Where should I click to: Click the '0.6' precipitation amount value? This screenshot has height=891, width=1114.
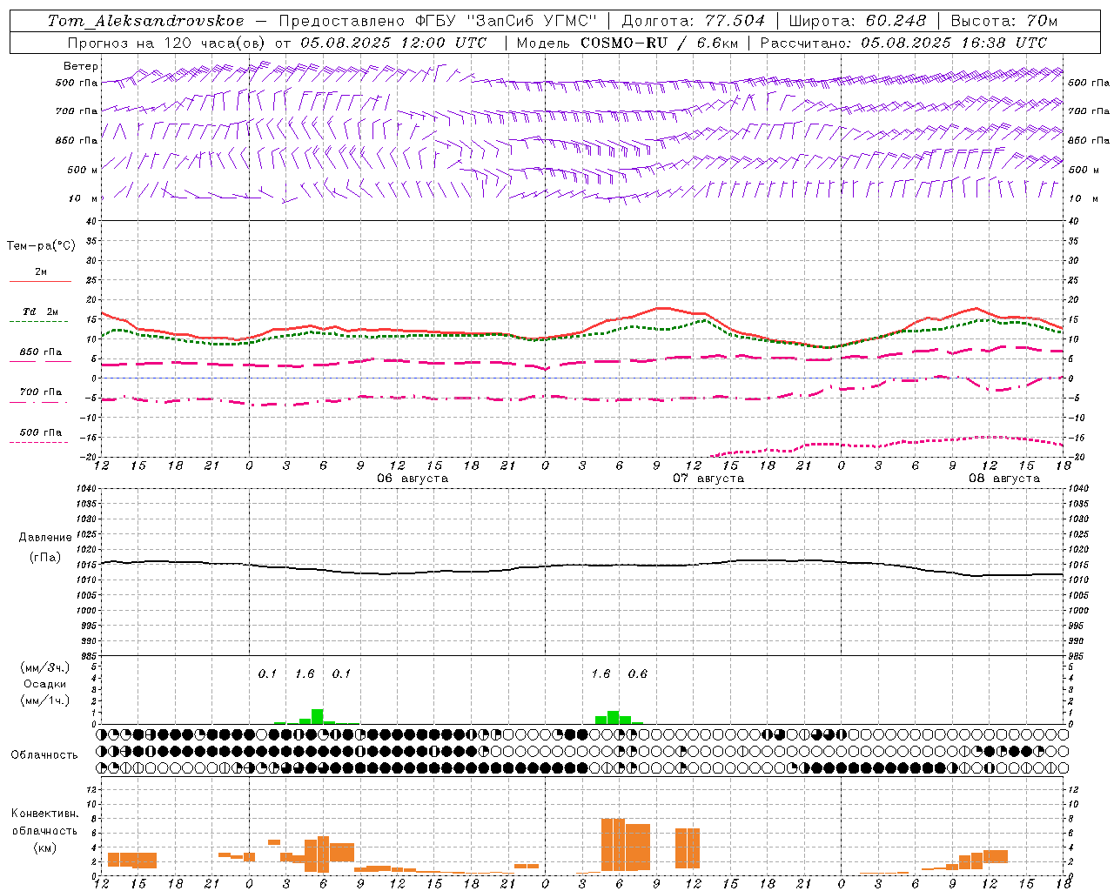pyautogui.click(x=638, y=674)
